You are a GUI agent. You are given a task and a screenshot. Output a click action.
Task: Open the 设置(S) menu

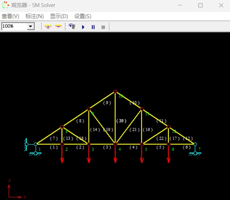tap(83, 16)
